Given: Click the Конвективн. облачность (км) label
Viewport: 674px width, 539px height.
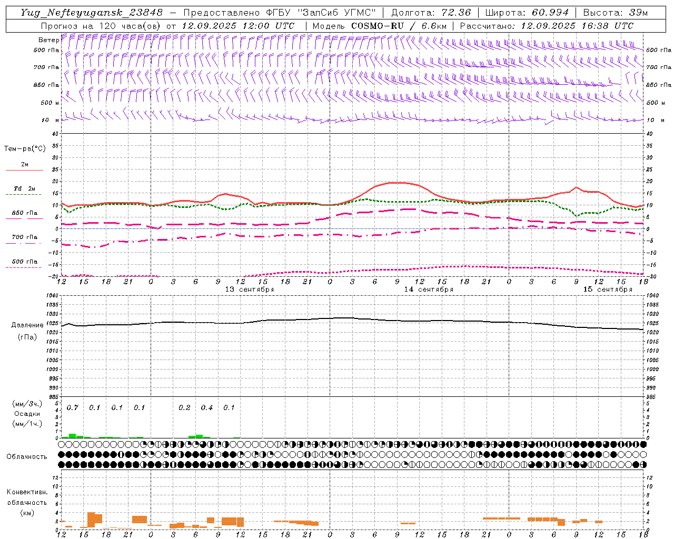Looking at the screenshot, I should (x=27, y=502).
